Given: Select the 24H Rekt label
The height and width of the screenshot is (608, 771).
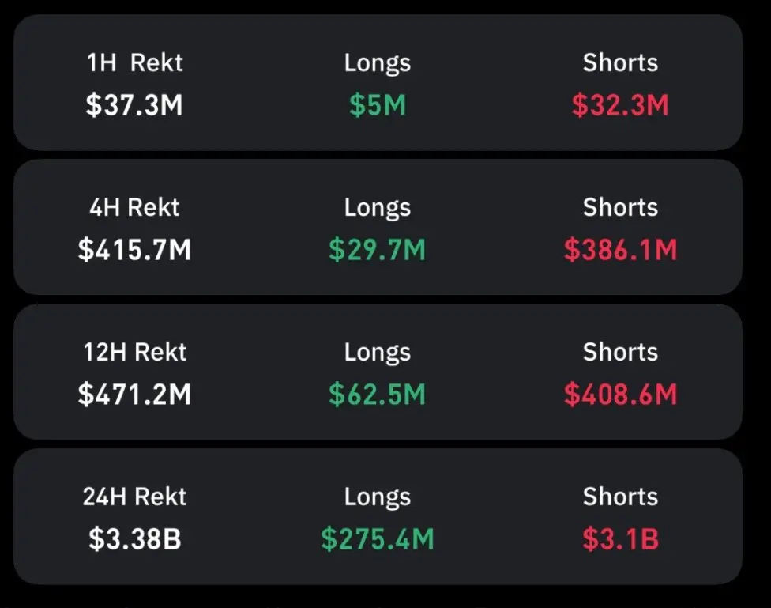Looking at the screenshot, I should click(134, 497).
